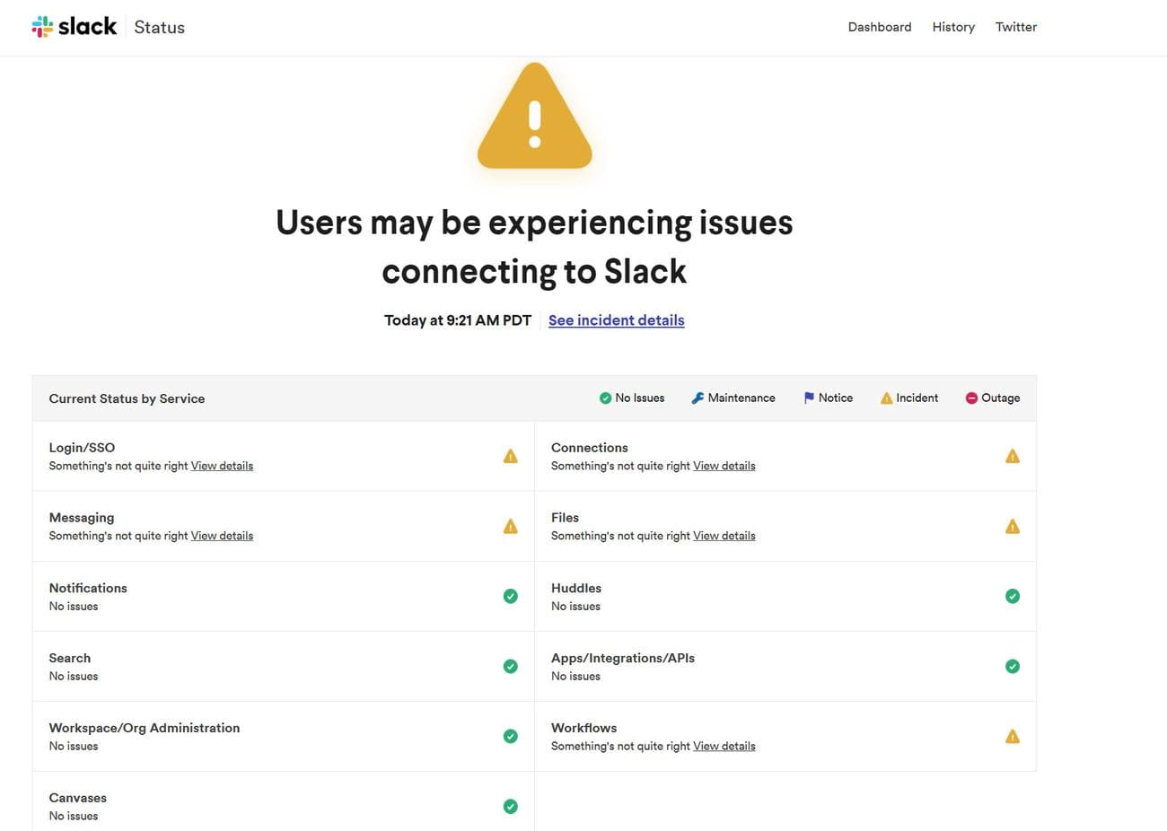Viewport: 1167px width, 831px height.
Task: Click the Notice flag legend icon
Action: 808,398
